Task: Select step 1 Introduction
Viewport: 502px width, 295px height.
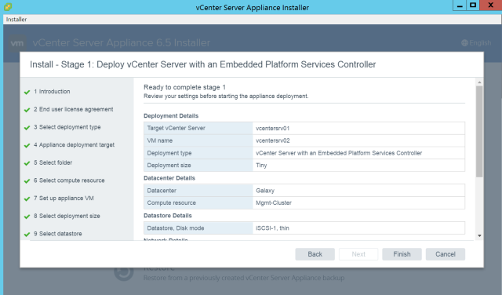Action: [52, 91]
